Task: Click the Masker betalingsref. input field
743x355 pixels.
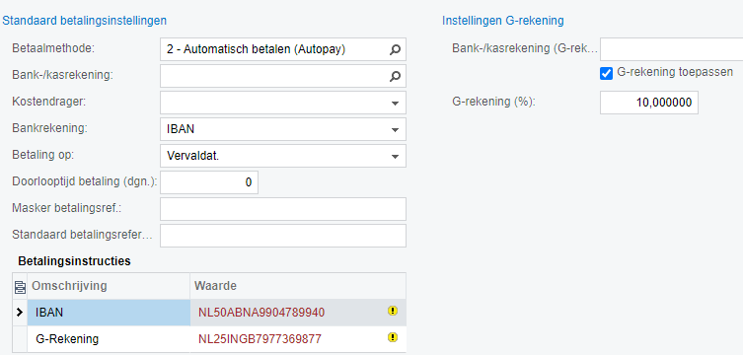Action: pos(283,209)
